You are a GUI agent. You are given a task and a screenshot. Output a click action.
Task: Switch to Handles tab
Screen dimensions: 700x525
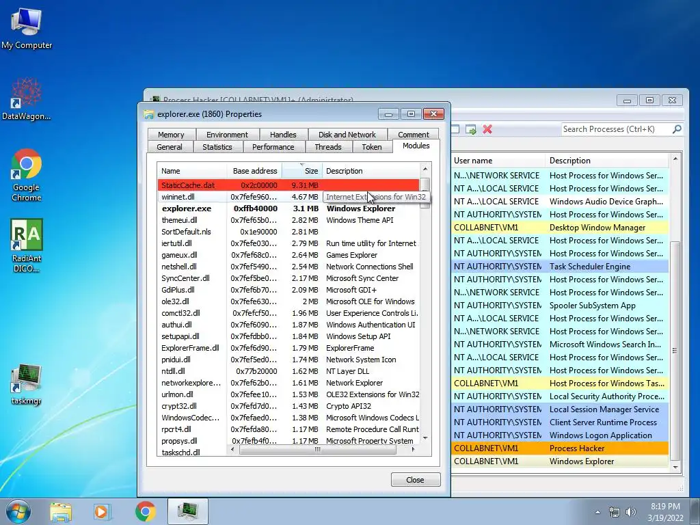click(283, 135)
